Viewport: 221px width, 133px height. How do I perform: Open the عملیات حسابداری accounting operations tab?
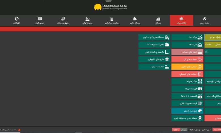point(112,20)
